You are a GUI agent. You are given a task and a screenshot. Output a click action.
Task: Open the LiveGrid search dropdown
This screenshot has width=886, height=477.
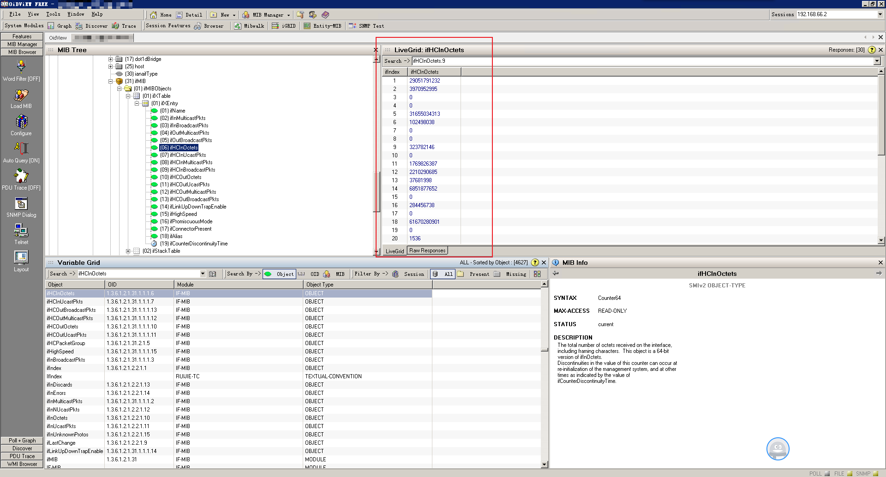(877, 61)
